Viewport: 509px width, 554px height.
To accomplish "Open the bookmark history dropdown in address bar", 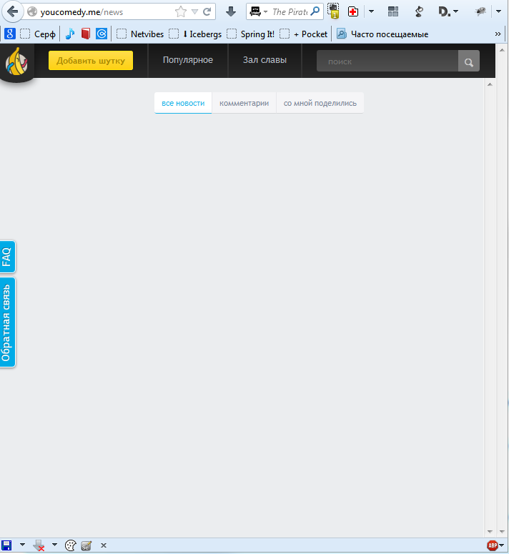I will 194,11.
